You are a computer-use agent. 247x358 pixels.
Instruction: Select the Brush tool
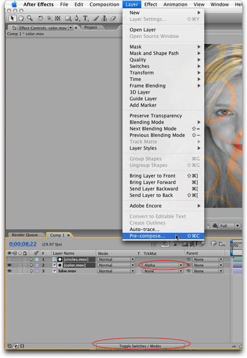96,18
